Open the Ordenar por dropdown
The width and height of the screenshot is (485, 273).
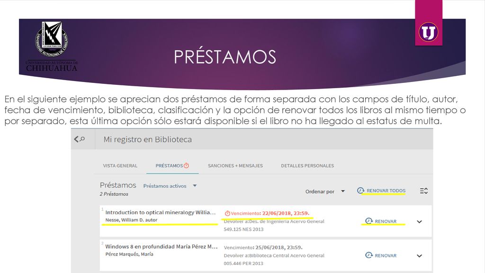pyautogui.click(x=325, y=191)
